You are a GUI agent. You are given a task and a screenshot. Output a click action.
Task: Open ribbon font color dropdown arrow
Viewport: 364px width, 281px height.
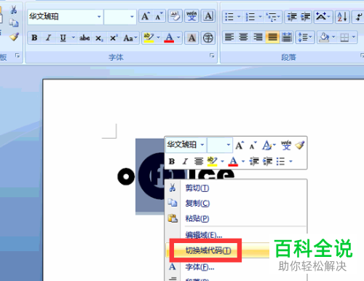pos(178,38)
